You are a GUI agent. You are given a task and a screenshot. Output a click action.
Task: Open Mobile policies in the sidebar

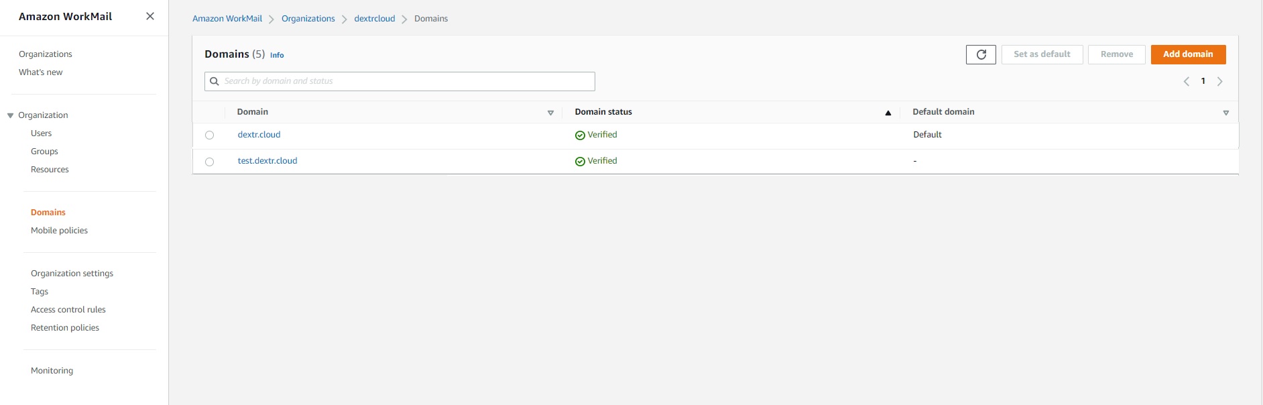coord(59,231)
